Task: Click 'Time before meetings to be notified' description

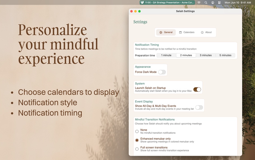Action: tap(166, 49)
